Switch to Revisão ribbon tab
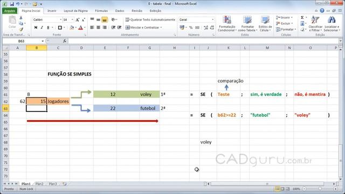Viewport: 345px width, 194px height. tap(137, 11)
